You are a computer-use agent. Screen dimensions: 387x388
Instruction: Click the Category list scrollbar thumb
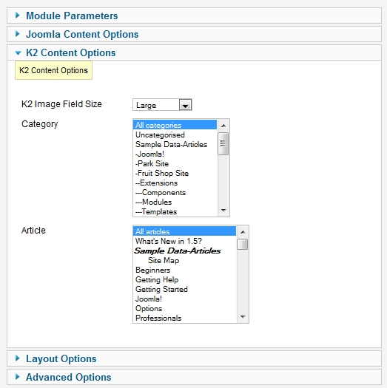pos(223,143)
